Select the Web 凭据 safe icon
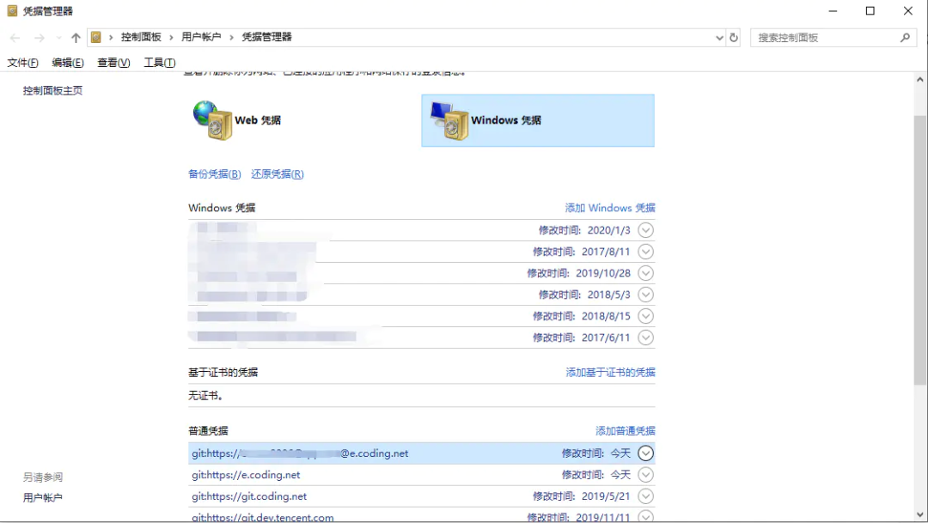 coord(212,120)
